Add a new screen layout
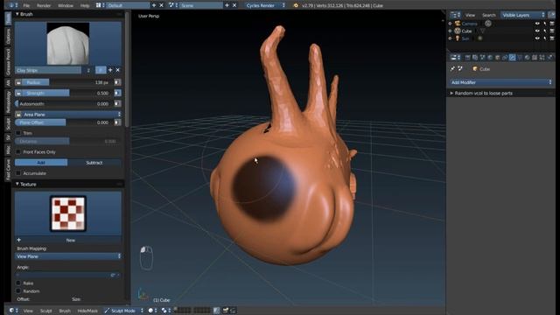The height and width of the screenshot is (315, 560). click(154, 6)
